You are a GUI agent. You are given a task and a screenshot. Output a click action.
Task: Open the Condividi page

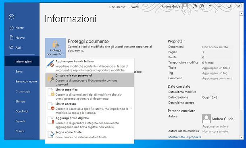click(22, 111)
